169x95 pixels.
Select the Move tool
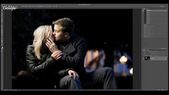tap(2, 10)
